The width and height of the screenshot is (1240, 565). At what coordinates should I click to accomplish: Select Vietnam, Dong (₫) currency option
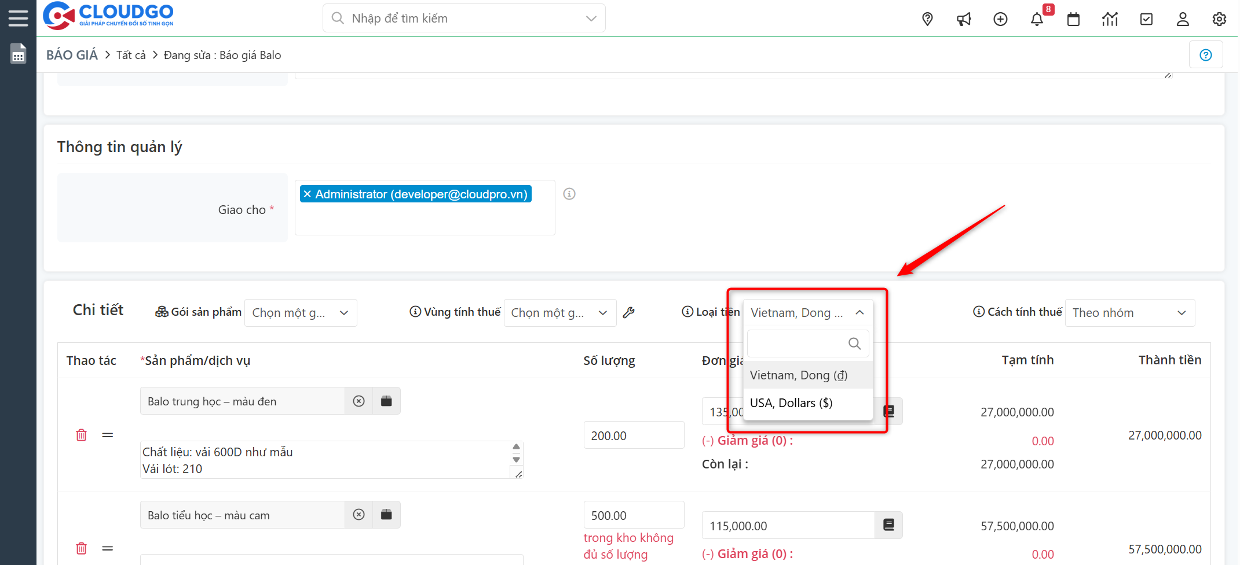[x=799, y=375]
